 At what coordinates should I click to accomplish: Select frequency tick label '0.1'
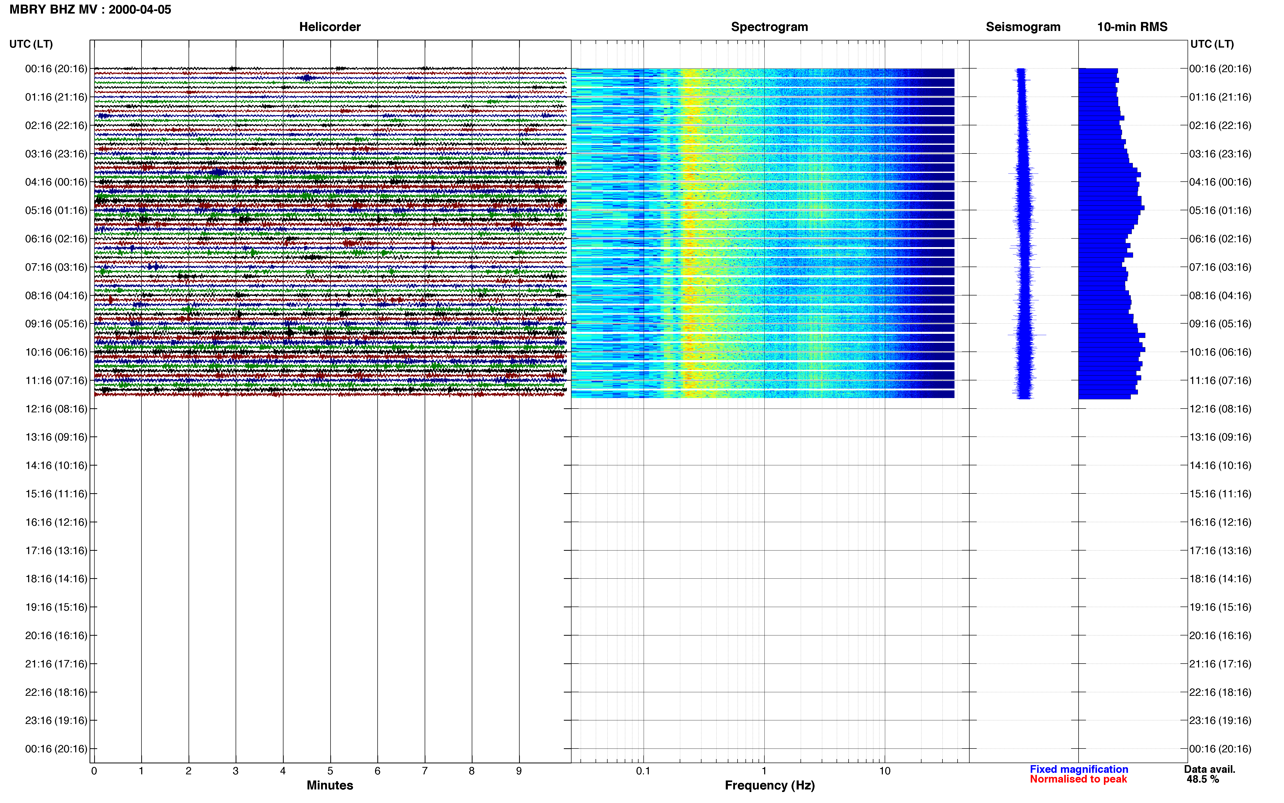(643, 771)
